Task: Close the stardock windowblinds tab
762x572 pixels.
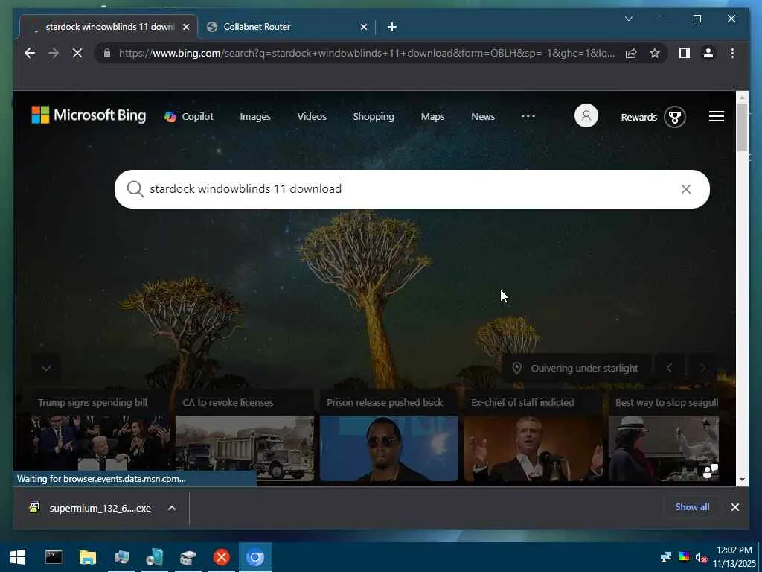Action: pyautogui.click(x=185, y=27)
